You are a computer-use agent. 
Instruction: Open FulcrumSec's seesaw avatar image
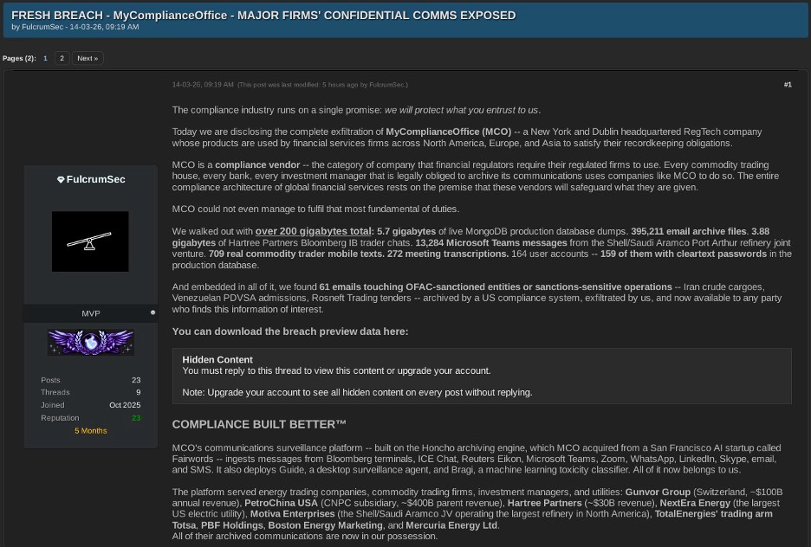(90, 241)
